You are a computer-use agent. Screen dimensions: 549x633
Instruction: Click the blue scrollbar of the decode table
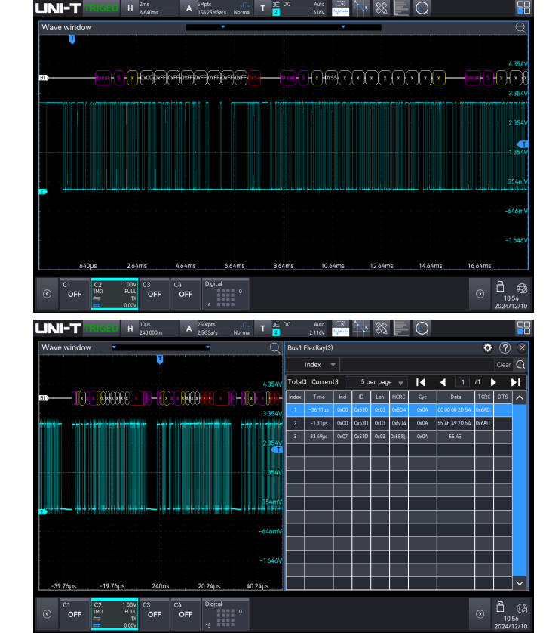(x=519, y=491)
